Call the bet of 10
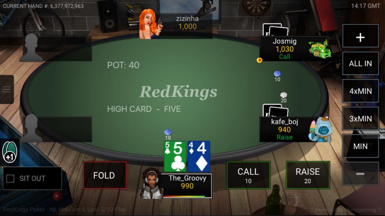This screenshot has width=385, height=216. [x=248, y=175]
